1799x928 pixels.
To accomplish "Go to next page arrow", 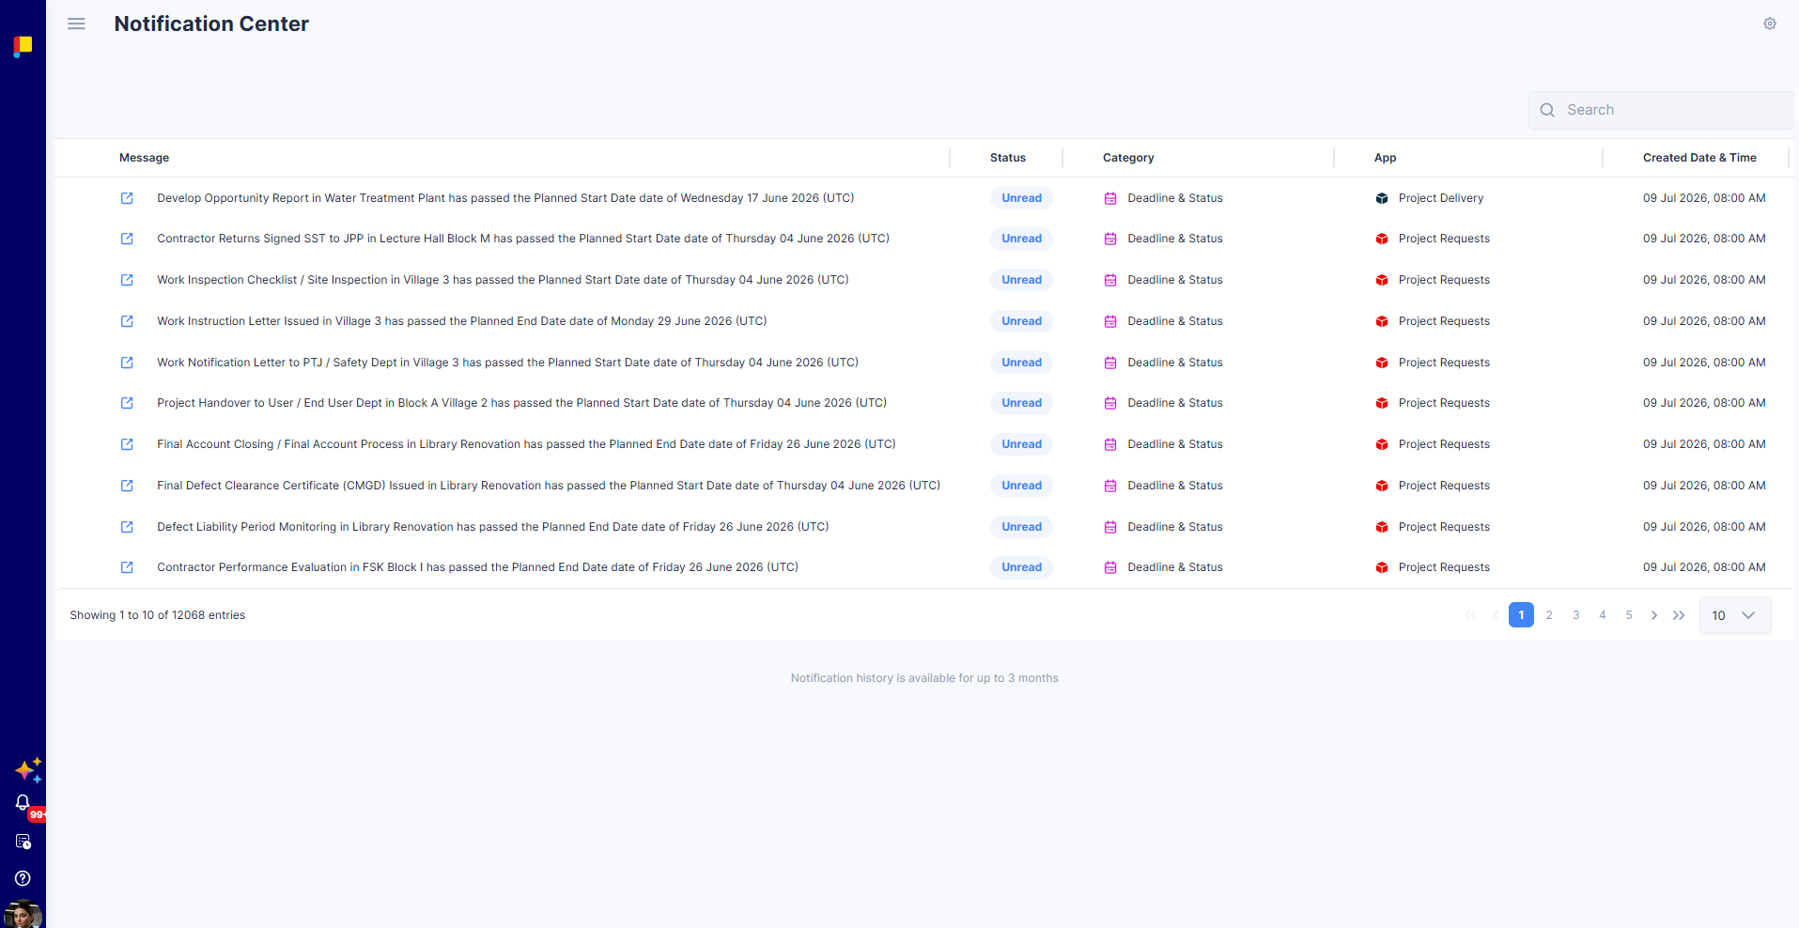I will (x=1654, y=615).
